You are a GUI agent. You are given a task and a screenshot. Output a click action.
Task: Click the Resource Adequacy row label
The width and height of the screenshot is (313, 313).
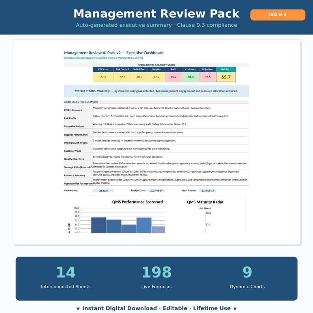[75, 175]
